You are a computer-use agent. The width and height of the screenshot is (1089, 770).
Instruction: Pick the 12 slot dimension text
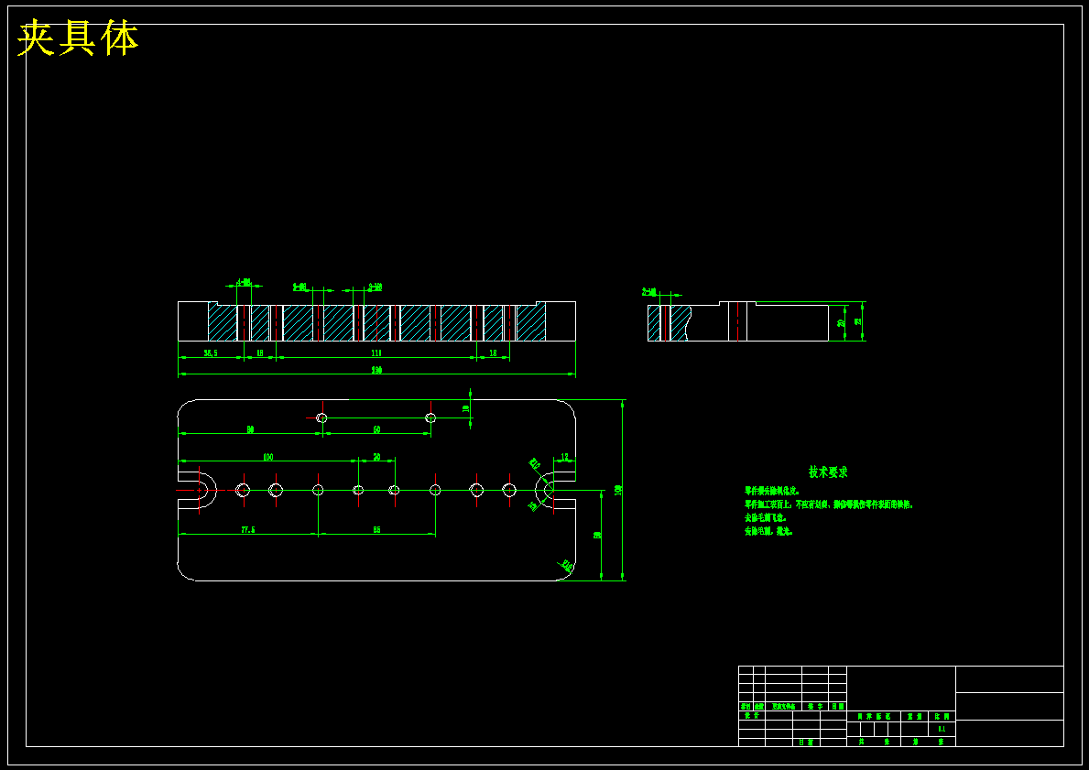pos(564,457)
